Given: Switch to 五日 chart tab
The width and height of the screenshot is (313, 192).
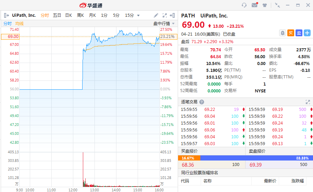Looking at the screenshot, I should [57, 15].
